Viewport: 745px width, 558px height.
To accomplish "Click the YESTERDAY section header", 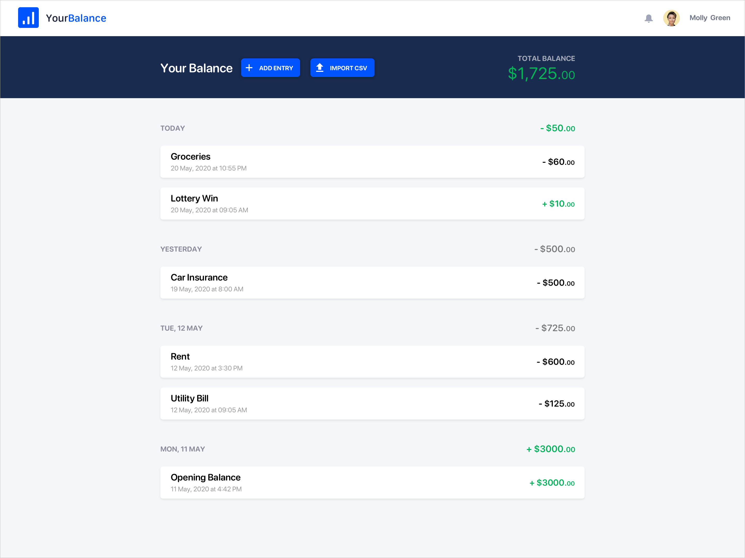I will [x=181, y=249].
